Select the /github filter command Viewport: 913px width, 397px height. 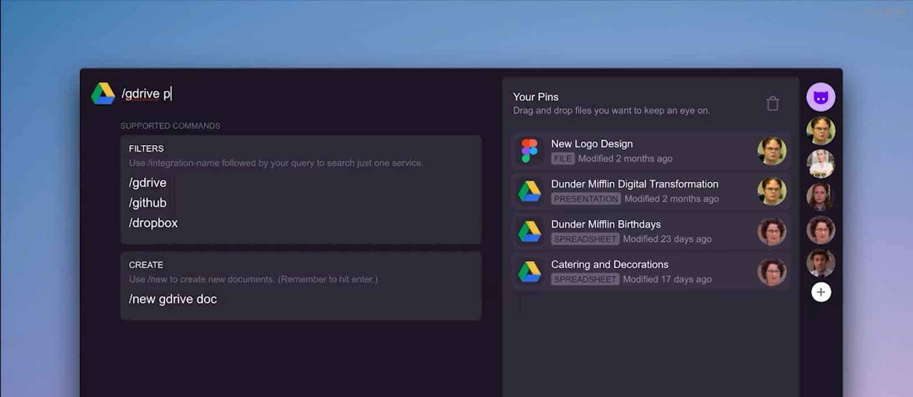click(148, 203)
